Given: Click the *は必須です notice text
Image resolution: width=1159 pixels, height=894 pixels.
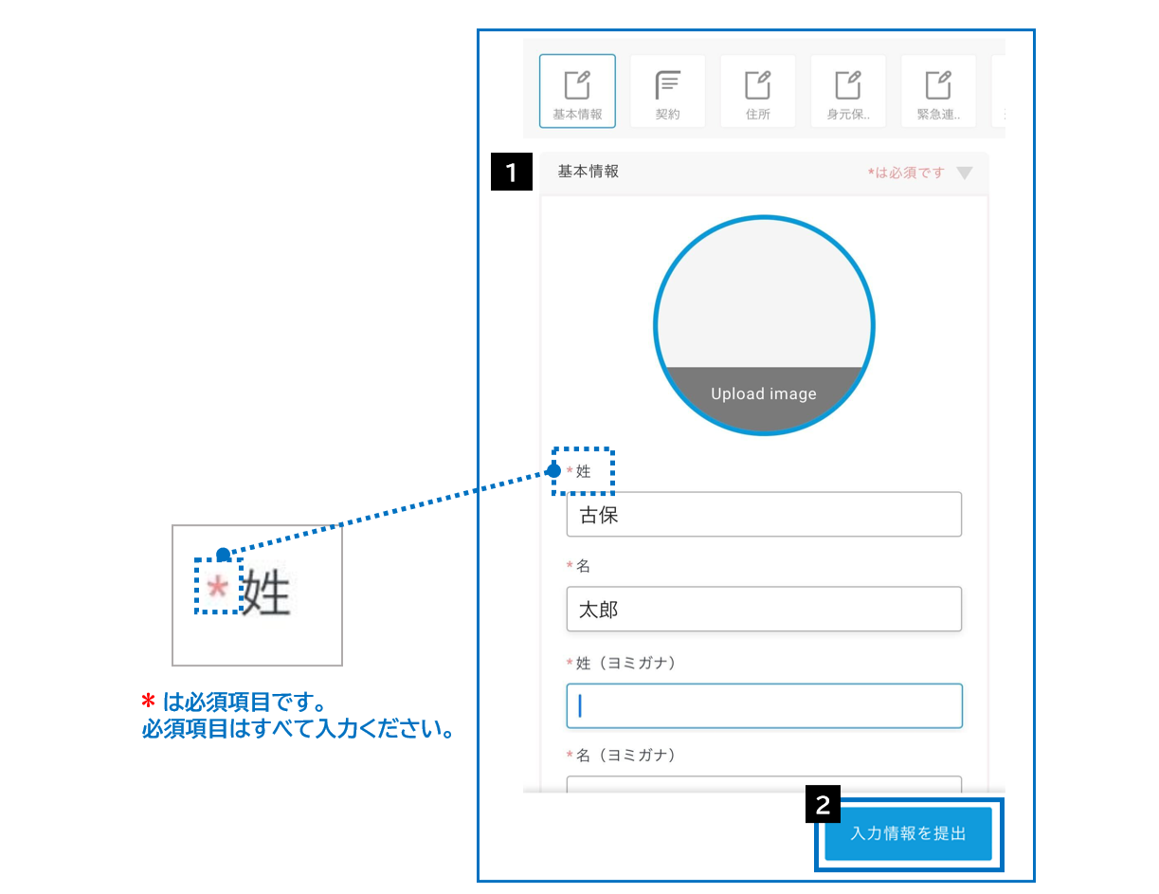Looking at the screenshot, I should coord(907,173).
